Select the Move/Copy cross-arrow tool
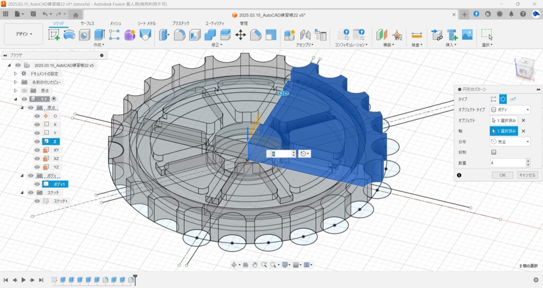The width and height of the screenshot is (543, 288). 240,35
